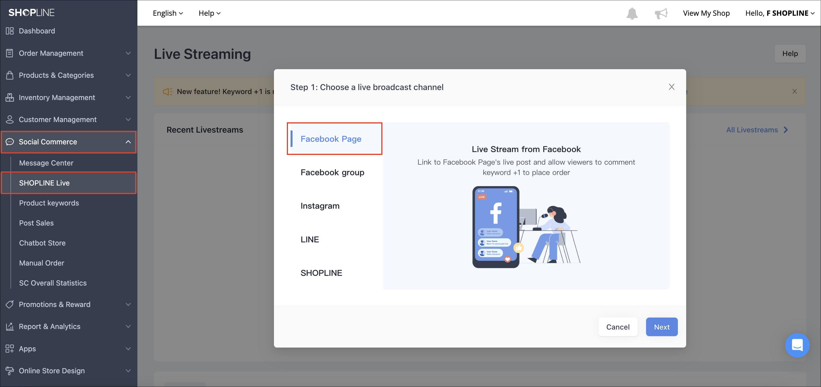Open Post Sales in the sidebar
This screenshot has height=387, width=821.
36,223
